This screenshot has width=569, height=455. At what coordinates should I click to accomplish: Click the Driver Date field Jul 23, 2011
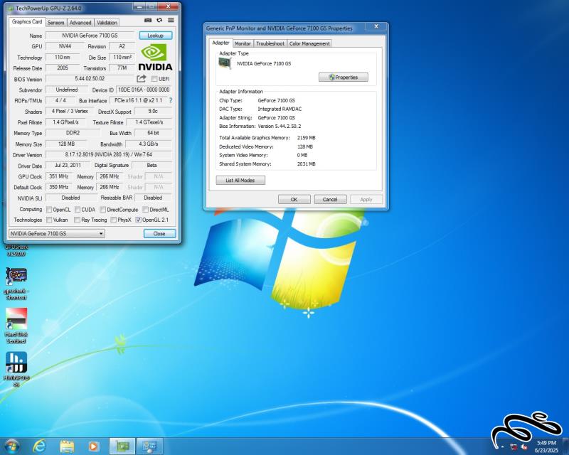[68, 166]
